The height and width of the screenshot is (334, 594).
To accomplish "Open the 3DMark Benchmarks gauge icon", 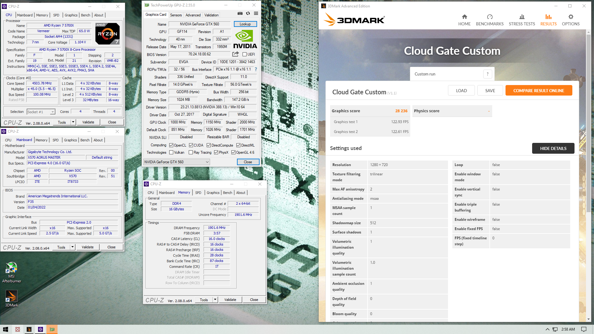I will [x=490, y=17].
